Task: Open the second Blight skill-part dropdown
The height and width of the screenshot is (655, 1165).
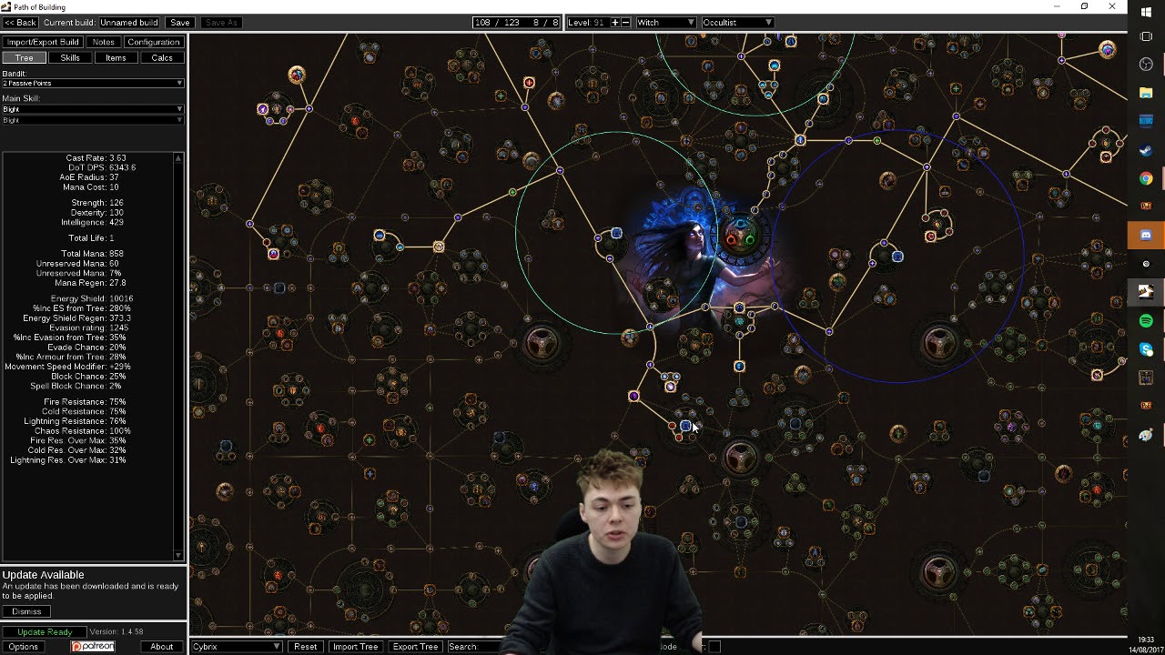Action: point(92,120)
